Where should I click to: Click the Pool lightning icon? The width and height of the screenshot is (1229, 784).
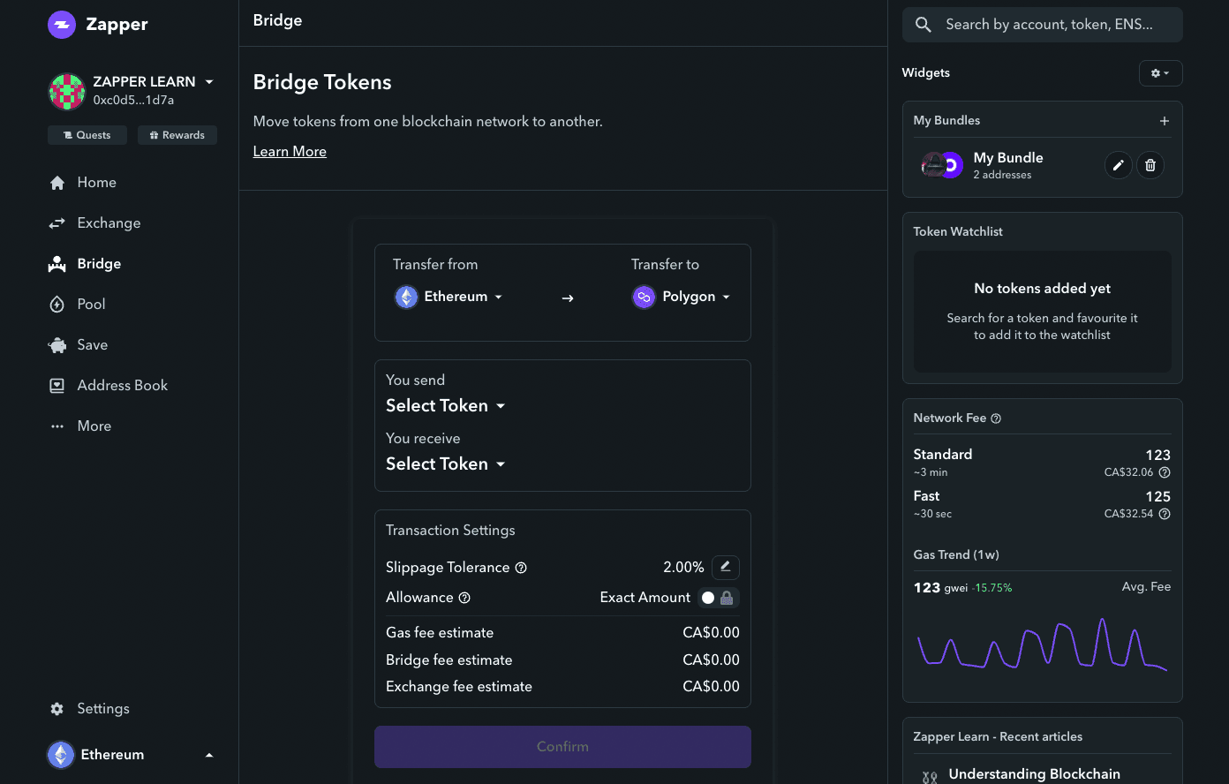coord(57,305)
